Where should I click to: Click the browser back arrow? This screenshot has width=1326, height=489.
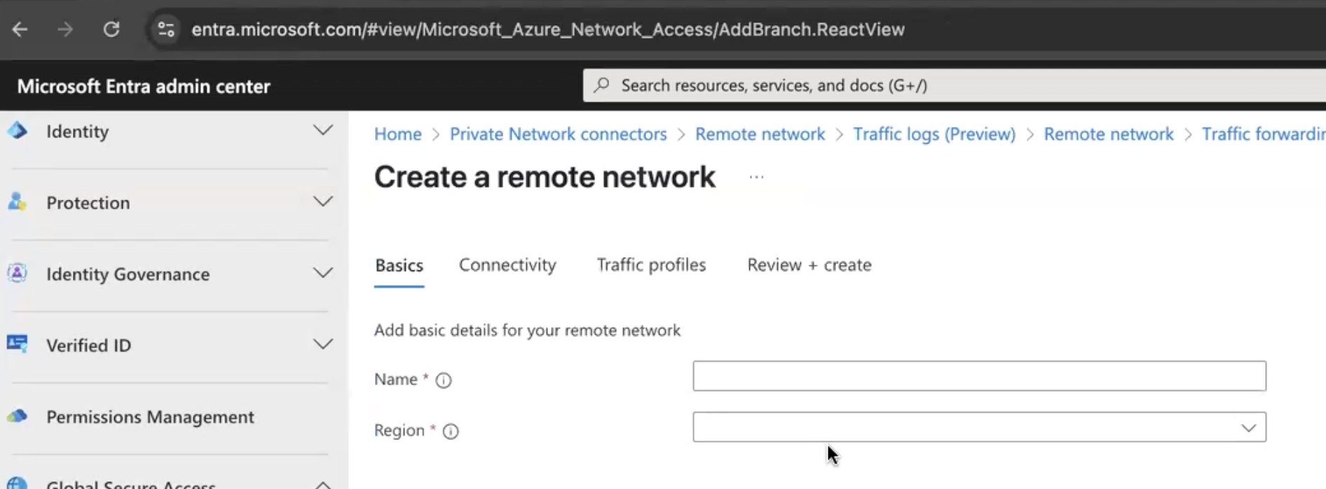(20, 29)
